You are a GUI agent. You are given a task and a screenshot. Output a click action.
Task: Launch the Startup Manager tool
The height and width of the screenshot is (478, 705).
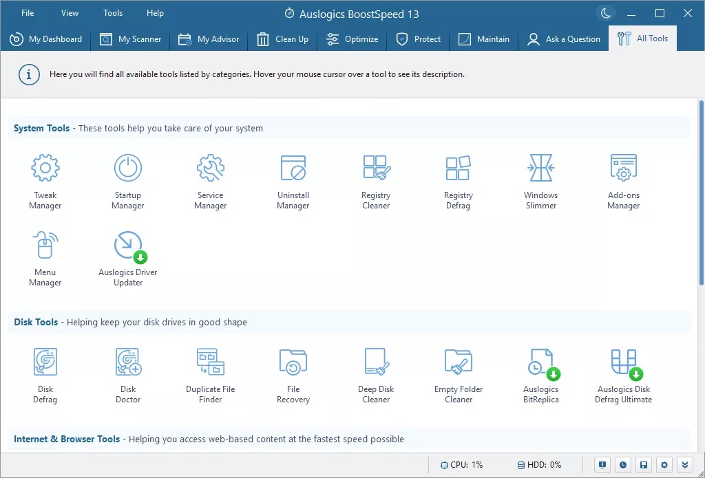pos(128,181)
